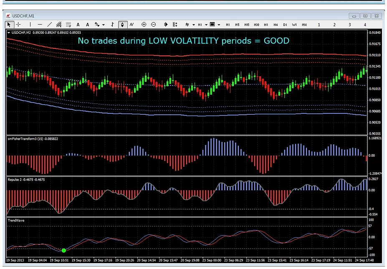Click the 0.91015 price scale value
Image resolution: width=387 pixels, height=269 pixels.
coord(374,89)
